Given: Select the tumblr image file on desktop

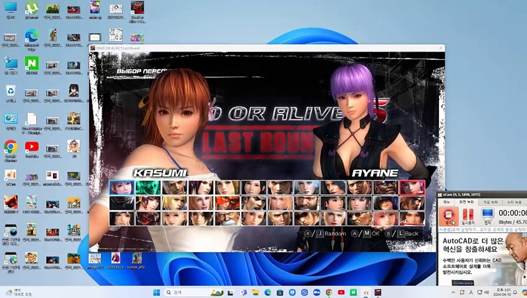Looking at the screenshot, I should click(137, 261).
